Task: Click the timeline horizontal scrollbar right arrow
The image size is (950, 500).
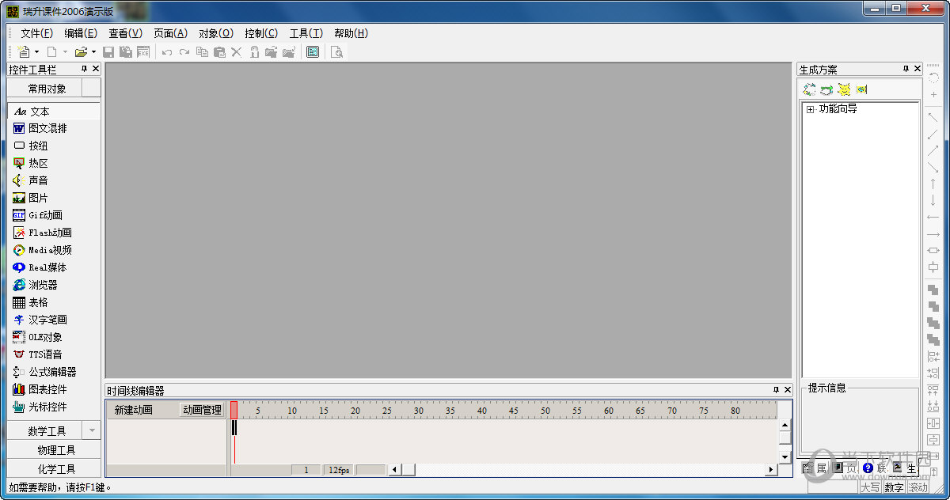Action: tap(770, 470)
